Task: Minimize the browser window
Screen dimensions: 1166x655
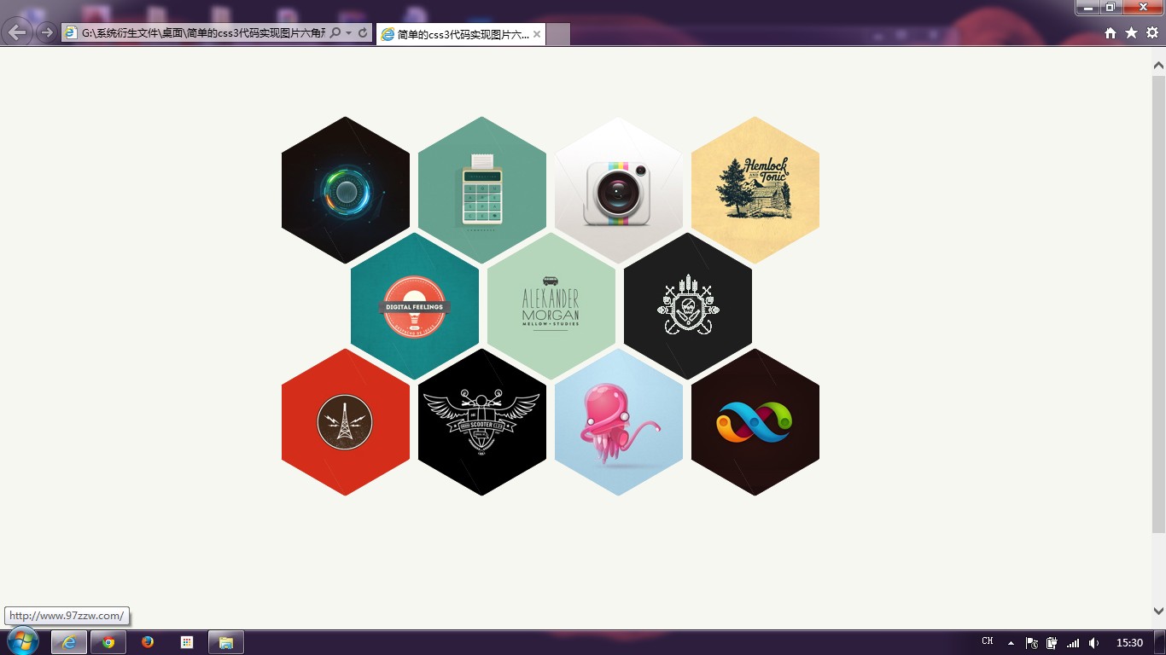Action: coord(1087,8)
